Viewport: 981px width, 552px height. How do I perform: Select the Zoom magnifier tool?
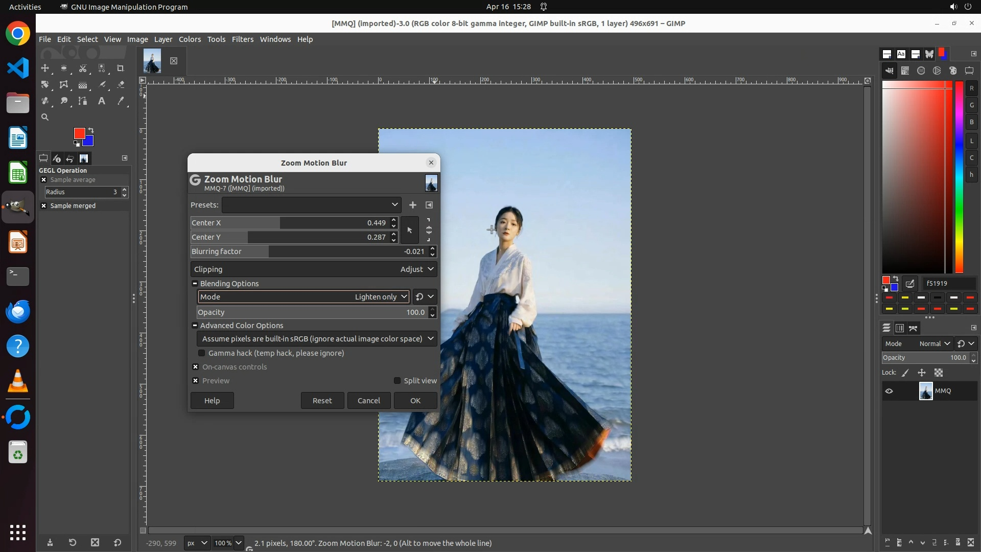(x=45, y=118)
